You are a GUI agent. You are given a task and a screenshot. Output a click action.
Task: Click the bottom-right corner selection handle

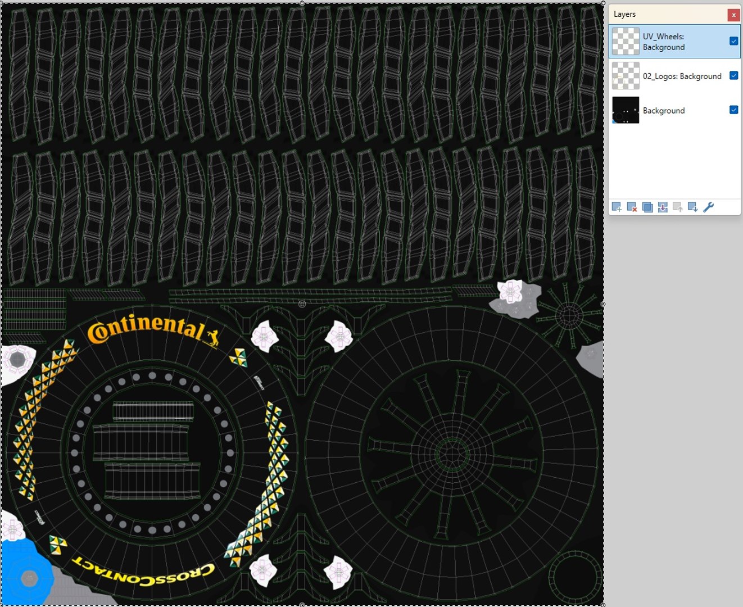pos(603,605)
